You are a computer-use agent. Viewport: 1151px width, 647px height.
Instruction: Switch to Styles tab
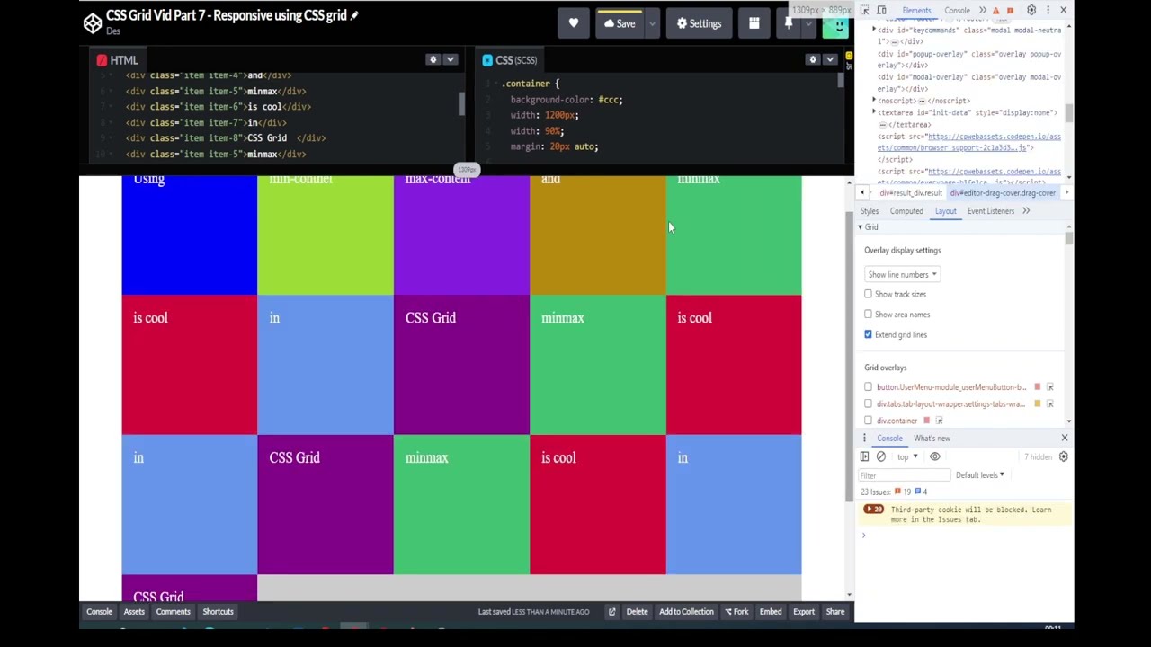tap(870, 211)
